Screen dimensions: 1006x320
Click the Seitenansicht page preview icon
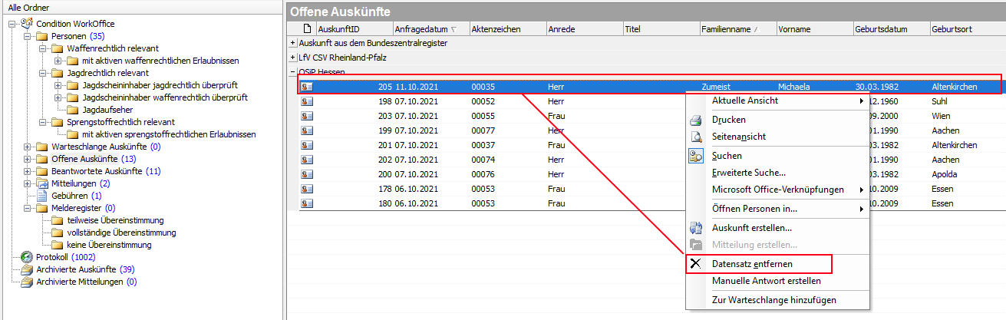[696, 137]
